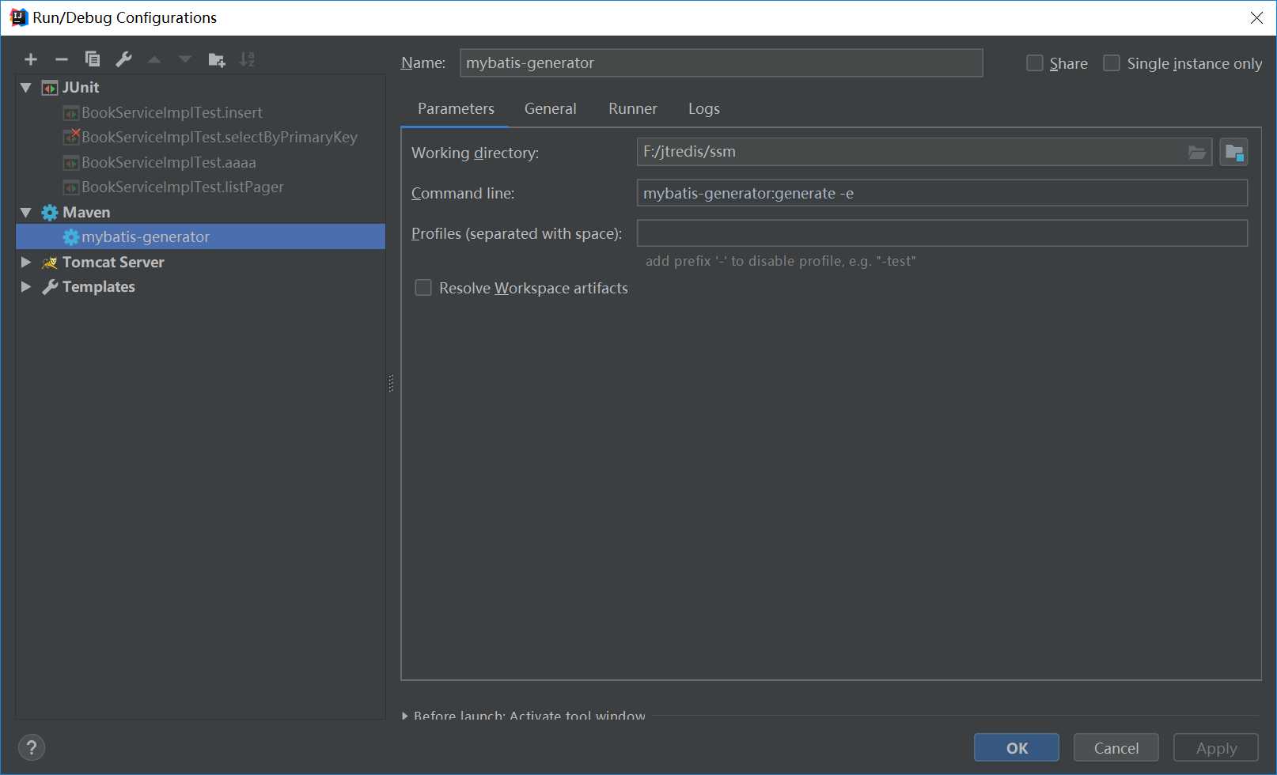This screenshot has height=775, width=1277.
Task: Select BookServiceImplTest.listPager configuration
Action: pos(182,187)
